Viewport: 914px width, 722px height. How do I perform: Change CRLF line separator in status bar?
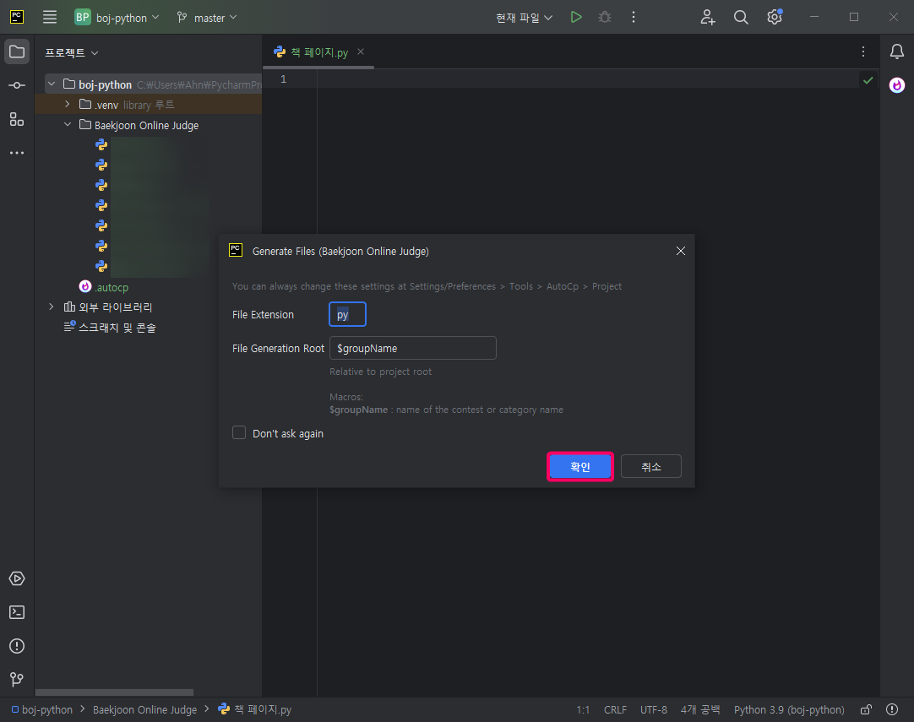tap(616, 710)
